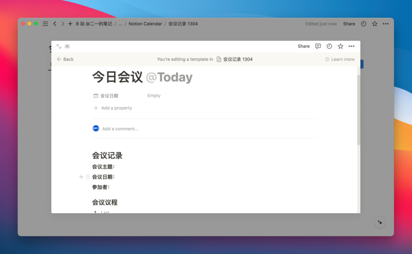Click Share in the template panel toolbar
Viewport: 412px width, 254px height.
[x=304, y=46]
